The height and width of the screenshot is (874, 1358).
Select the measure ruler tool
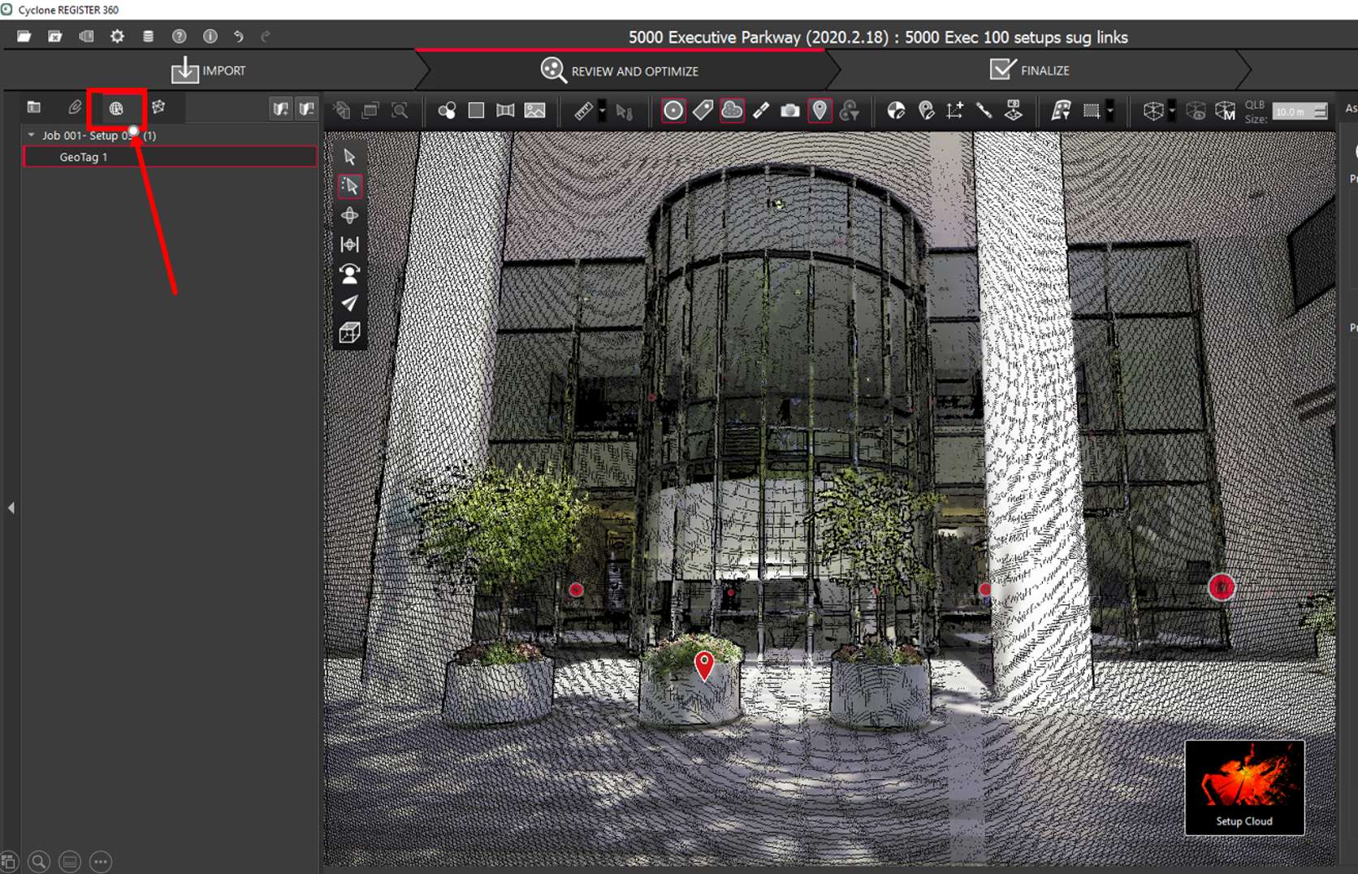click(x=583, y=110)
